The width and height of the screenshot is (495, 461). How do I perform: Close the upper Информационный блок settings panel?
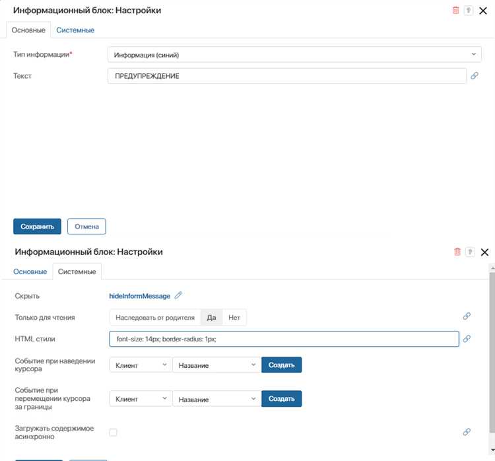(483, 11)
